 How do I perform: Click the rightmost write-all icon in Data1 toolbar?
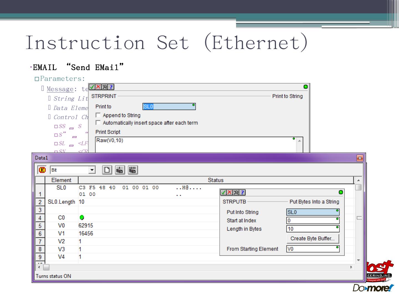pos(132,170)
